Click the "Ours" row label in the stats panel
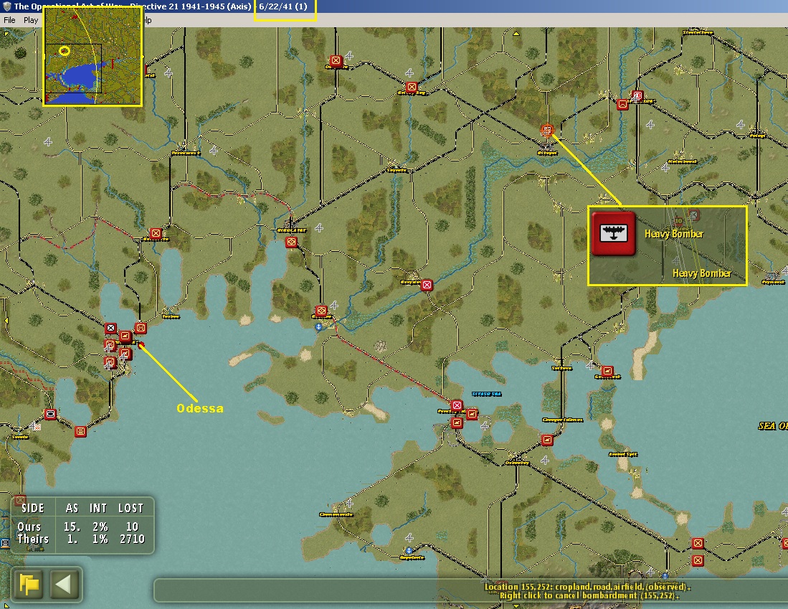 click(29, 527)
